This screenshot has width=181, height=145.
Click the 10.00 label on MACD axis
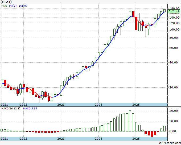tap(174, 121)
